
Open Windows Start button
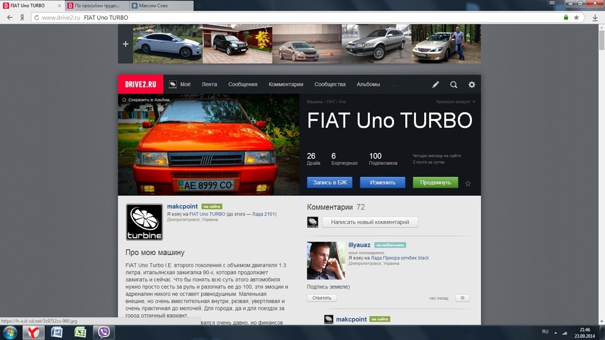tap(9, 332)
